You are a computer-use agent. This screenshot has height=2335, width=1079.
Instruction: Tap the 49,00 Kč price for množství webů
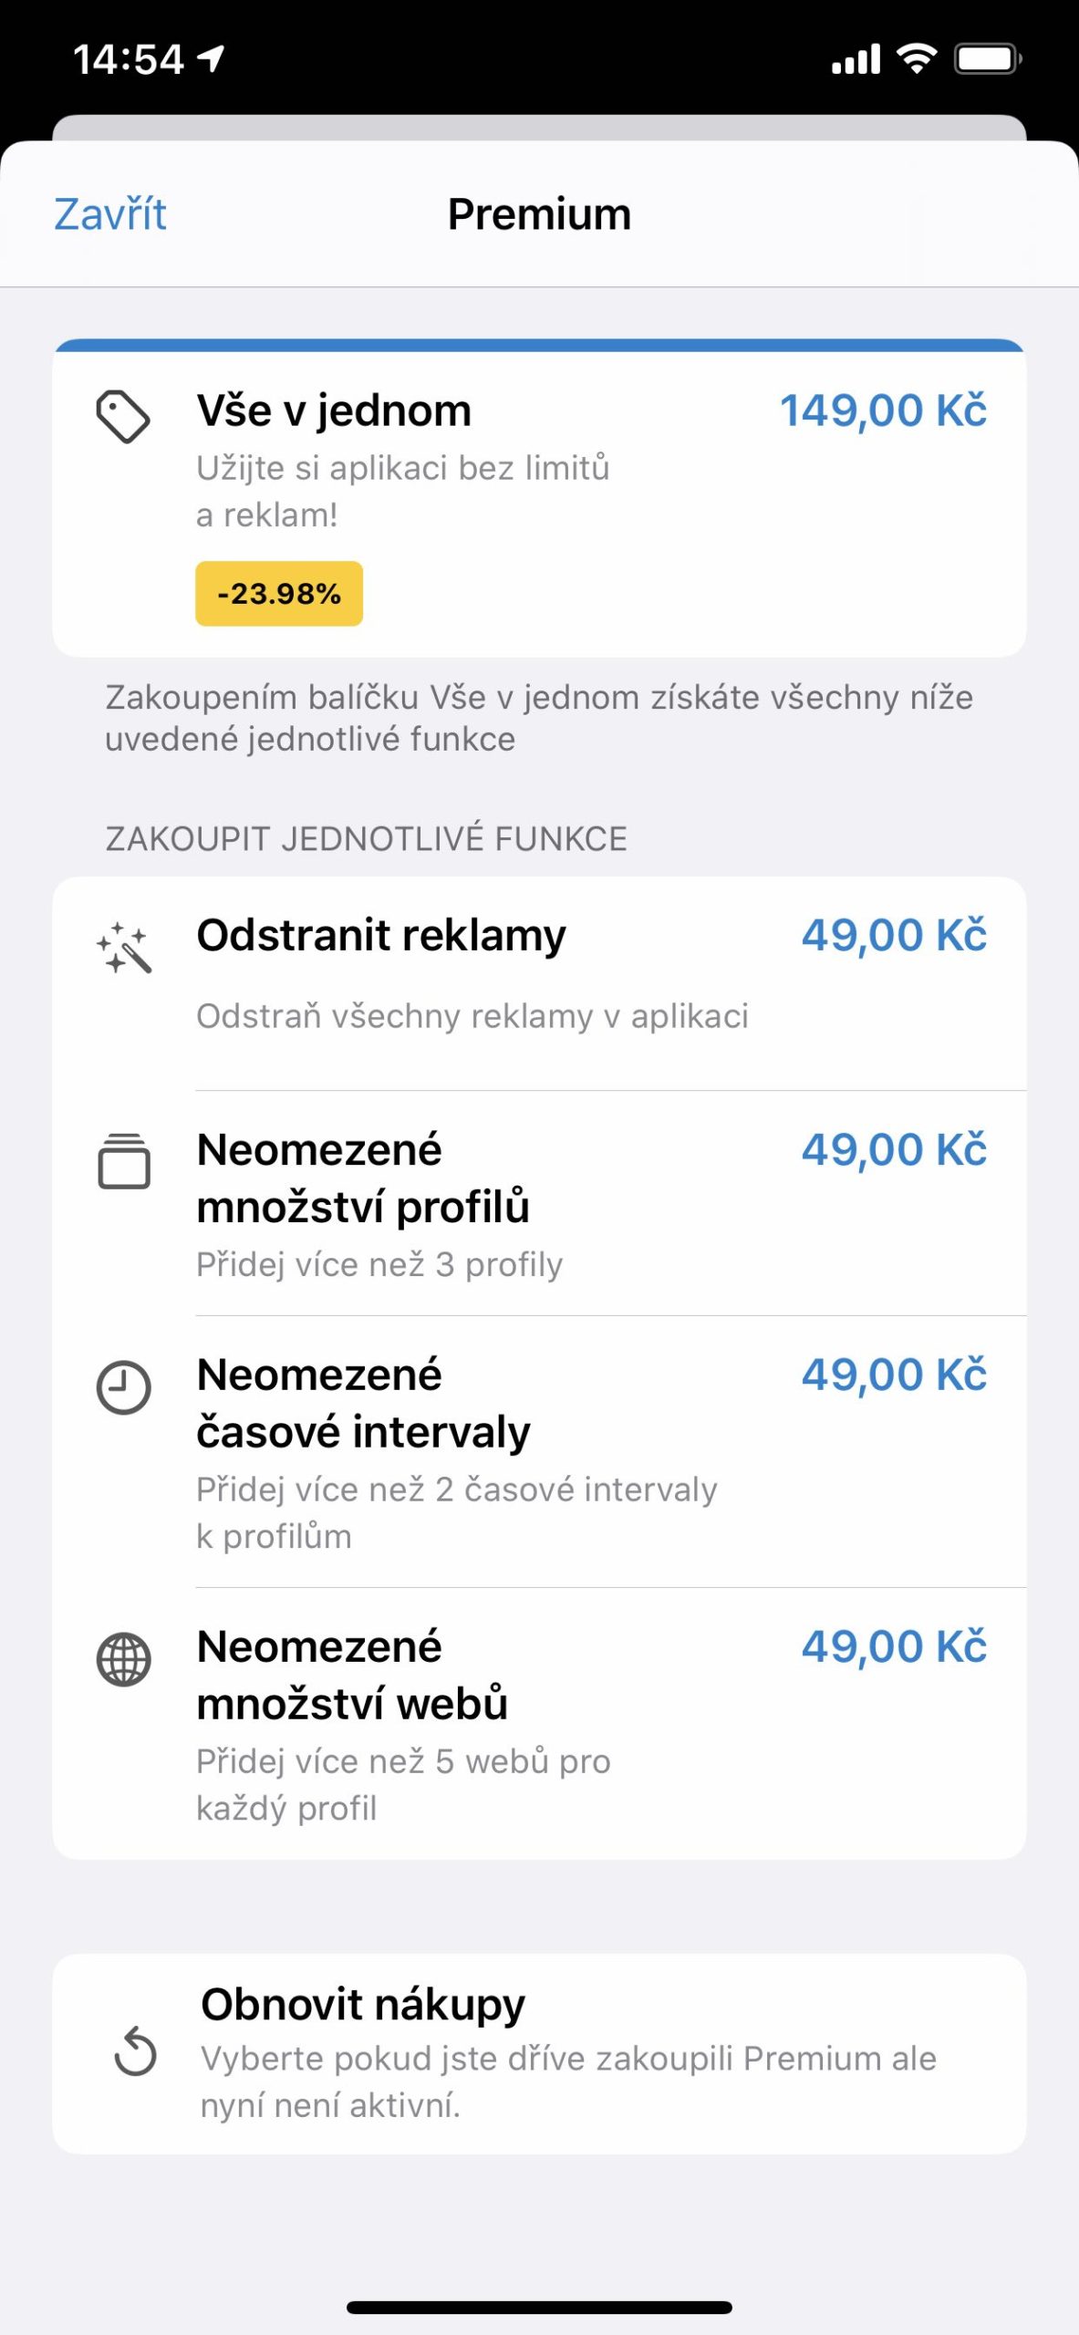tap(893, 1646)
